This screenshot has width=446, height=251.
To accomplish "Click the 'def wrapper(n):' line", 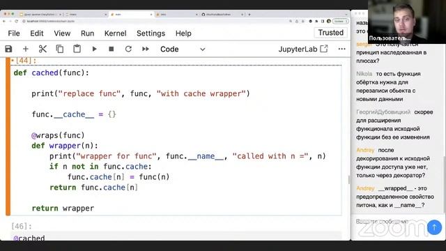I will pyautogui.click(x=65, y=146).
